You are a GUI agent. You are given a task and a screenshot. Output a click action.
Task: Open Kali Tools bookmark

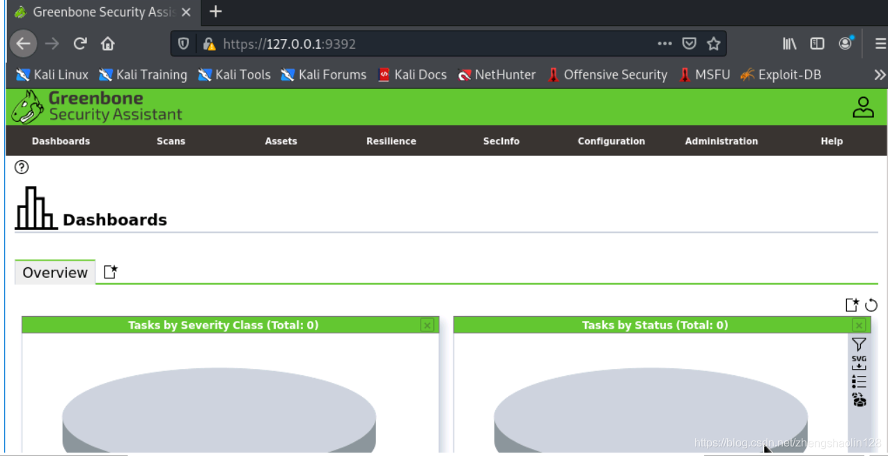coord(234,74)
